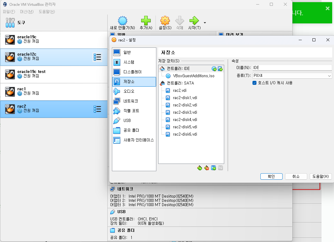Click 네트워크 section header in details pane
The image size is (334, 242).
[x=125, y=189]
